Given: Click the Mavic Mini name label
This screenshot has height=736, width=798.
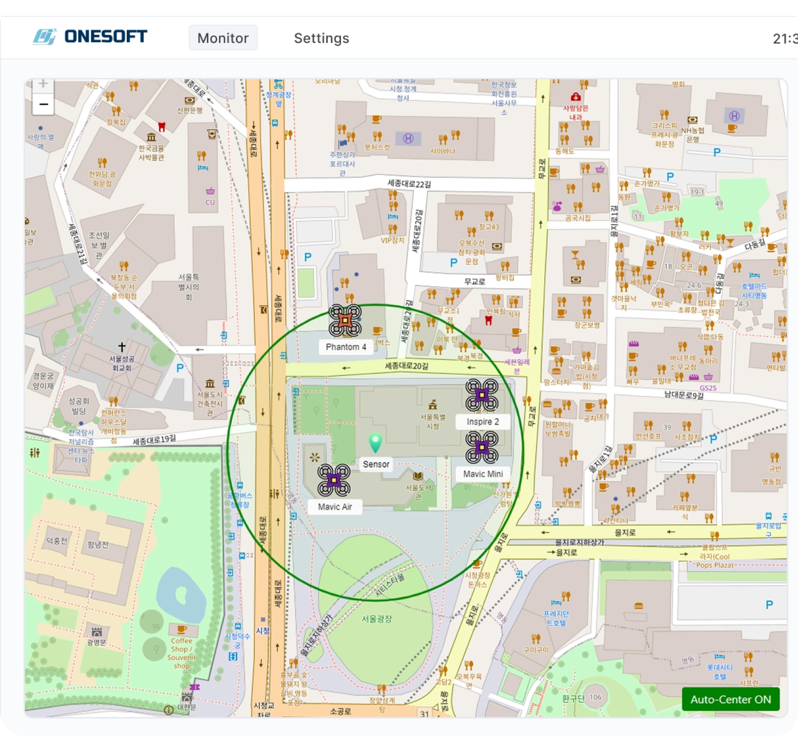Looking at the screenshot, I should click(483, 474).
